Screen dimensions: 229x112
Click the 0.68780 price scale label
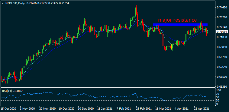pyautogui.click(x=222, y=57)
